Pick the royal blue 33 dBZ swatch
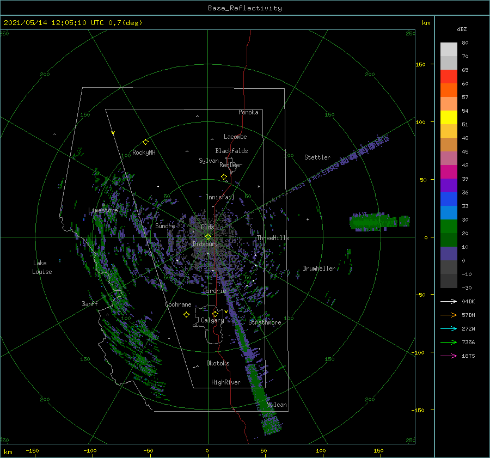 click(x=449, y=199)
